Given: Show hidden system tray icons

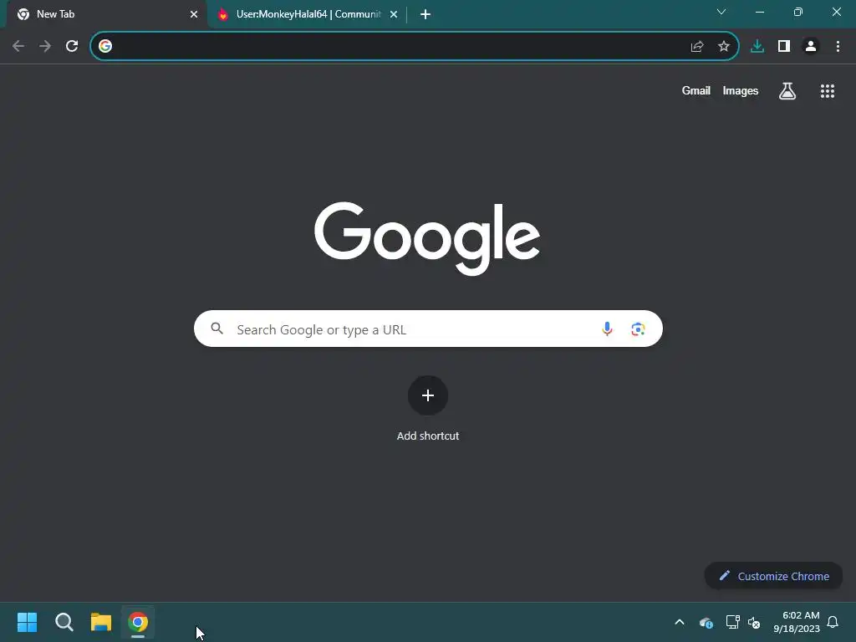Looking at the screenshot, I should (x=680, y=622).
